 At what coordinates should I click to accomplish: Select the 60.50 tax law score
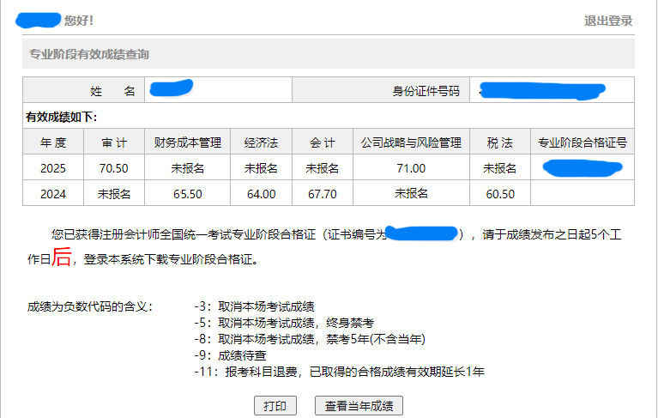point(499,194)
